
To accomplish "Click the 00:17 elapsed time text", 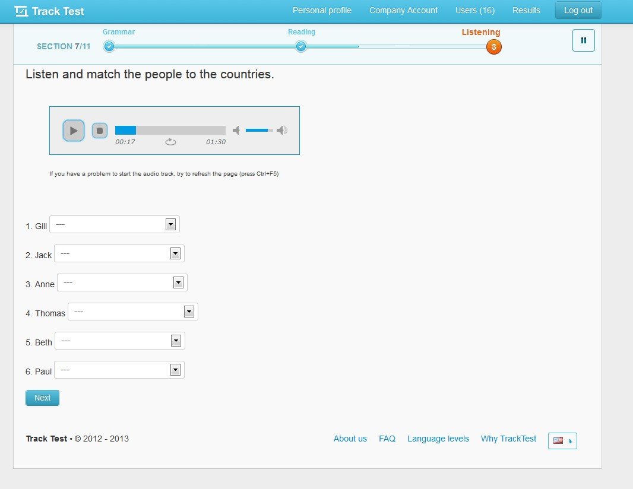I will pyautogui.click(x=125, y=142).
